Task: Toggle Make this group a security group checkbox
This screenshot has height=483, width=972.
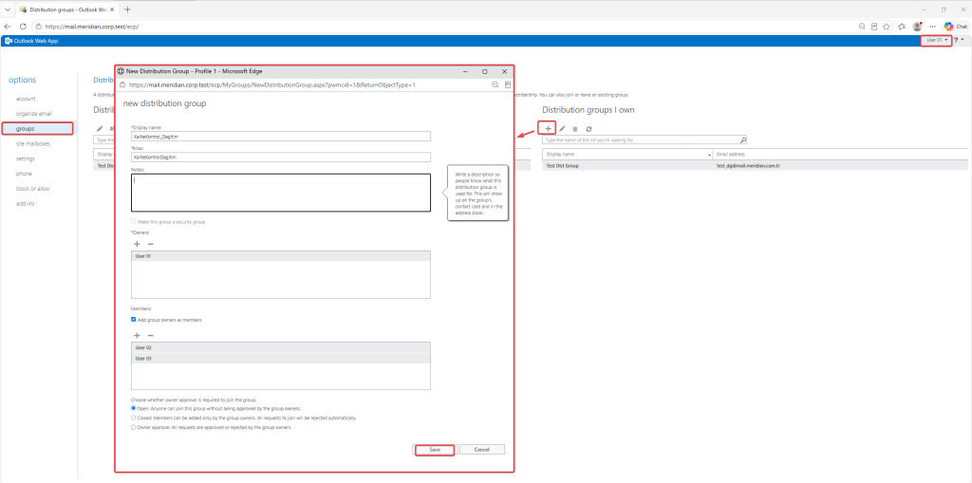Action: 133,221
